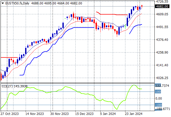
Task: Click the triangle arrow before EUSTX50.fs title
Action: click(x=3, y=3)
